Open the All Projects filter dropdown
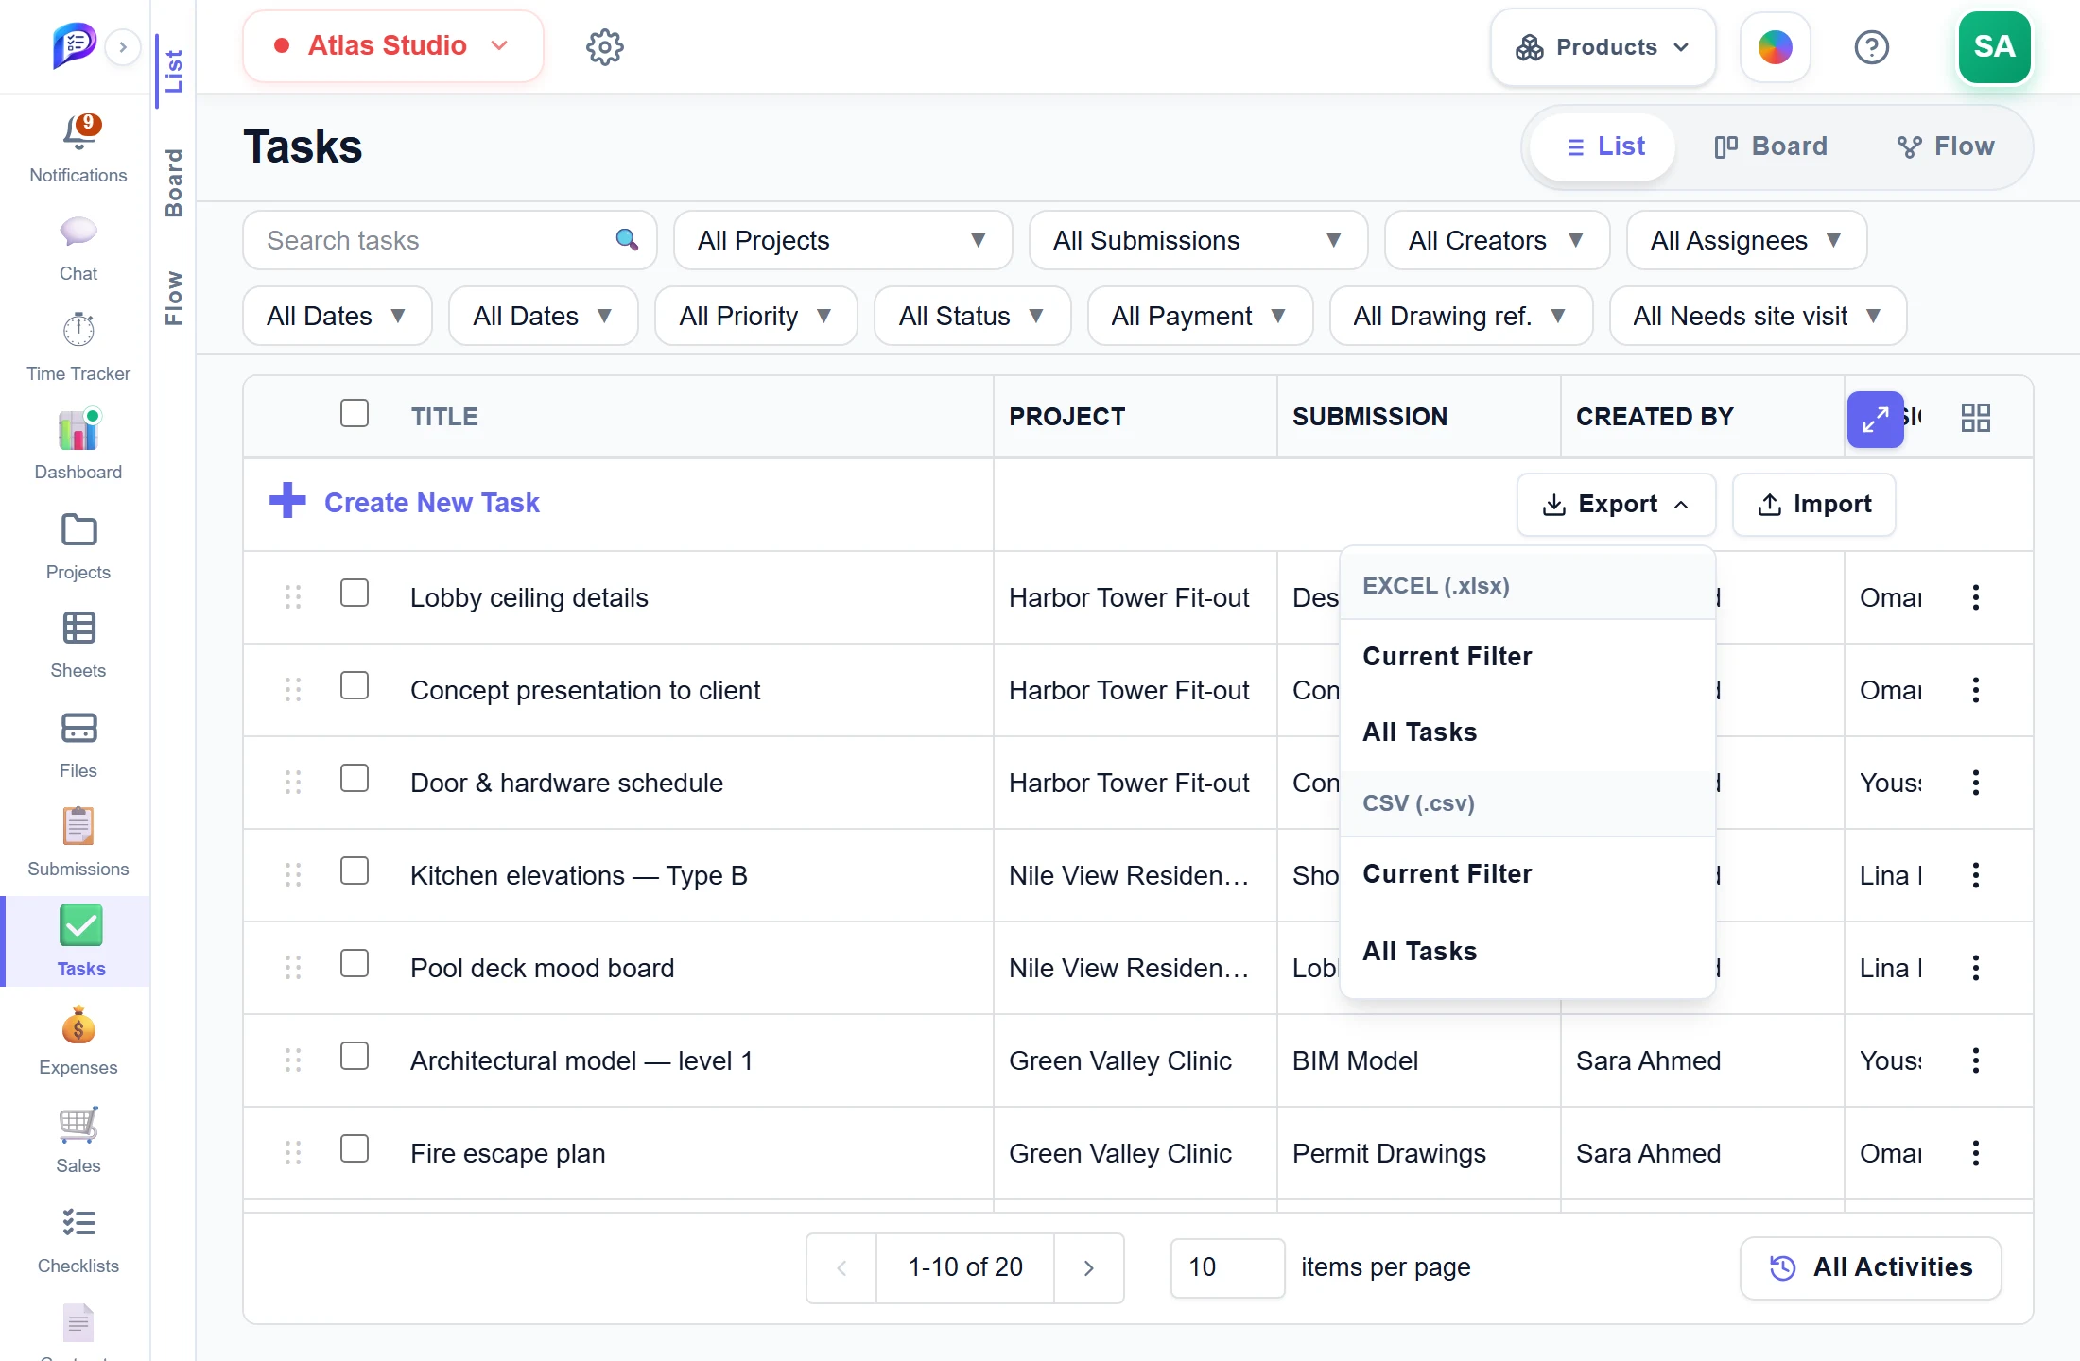 coord(842,240)
